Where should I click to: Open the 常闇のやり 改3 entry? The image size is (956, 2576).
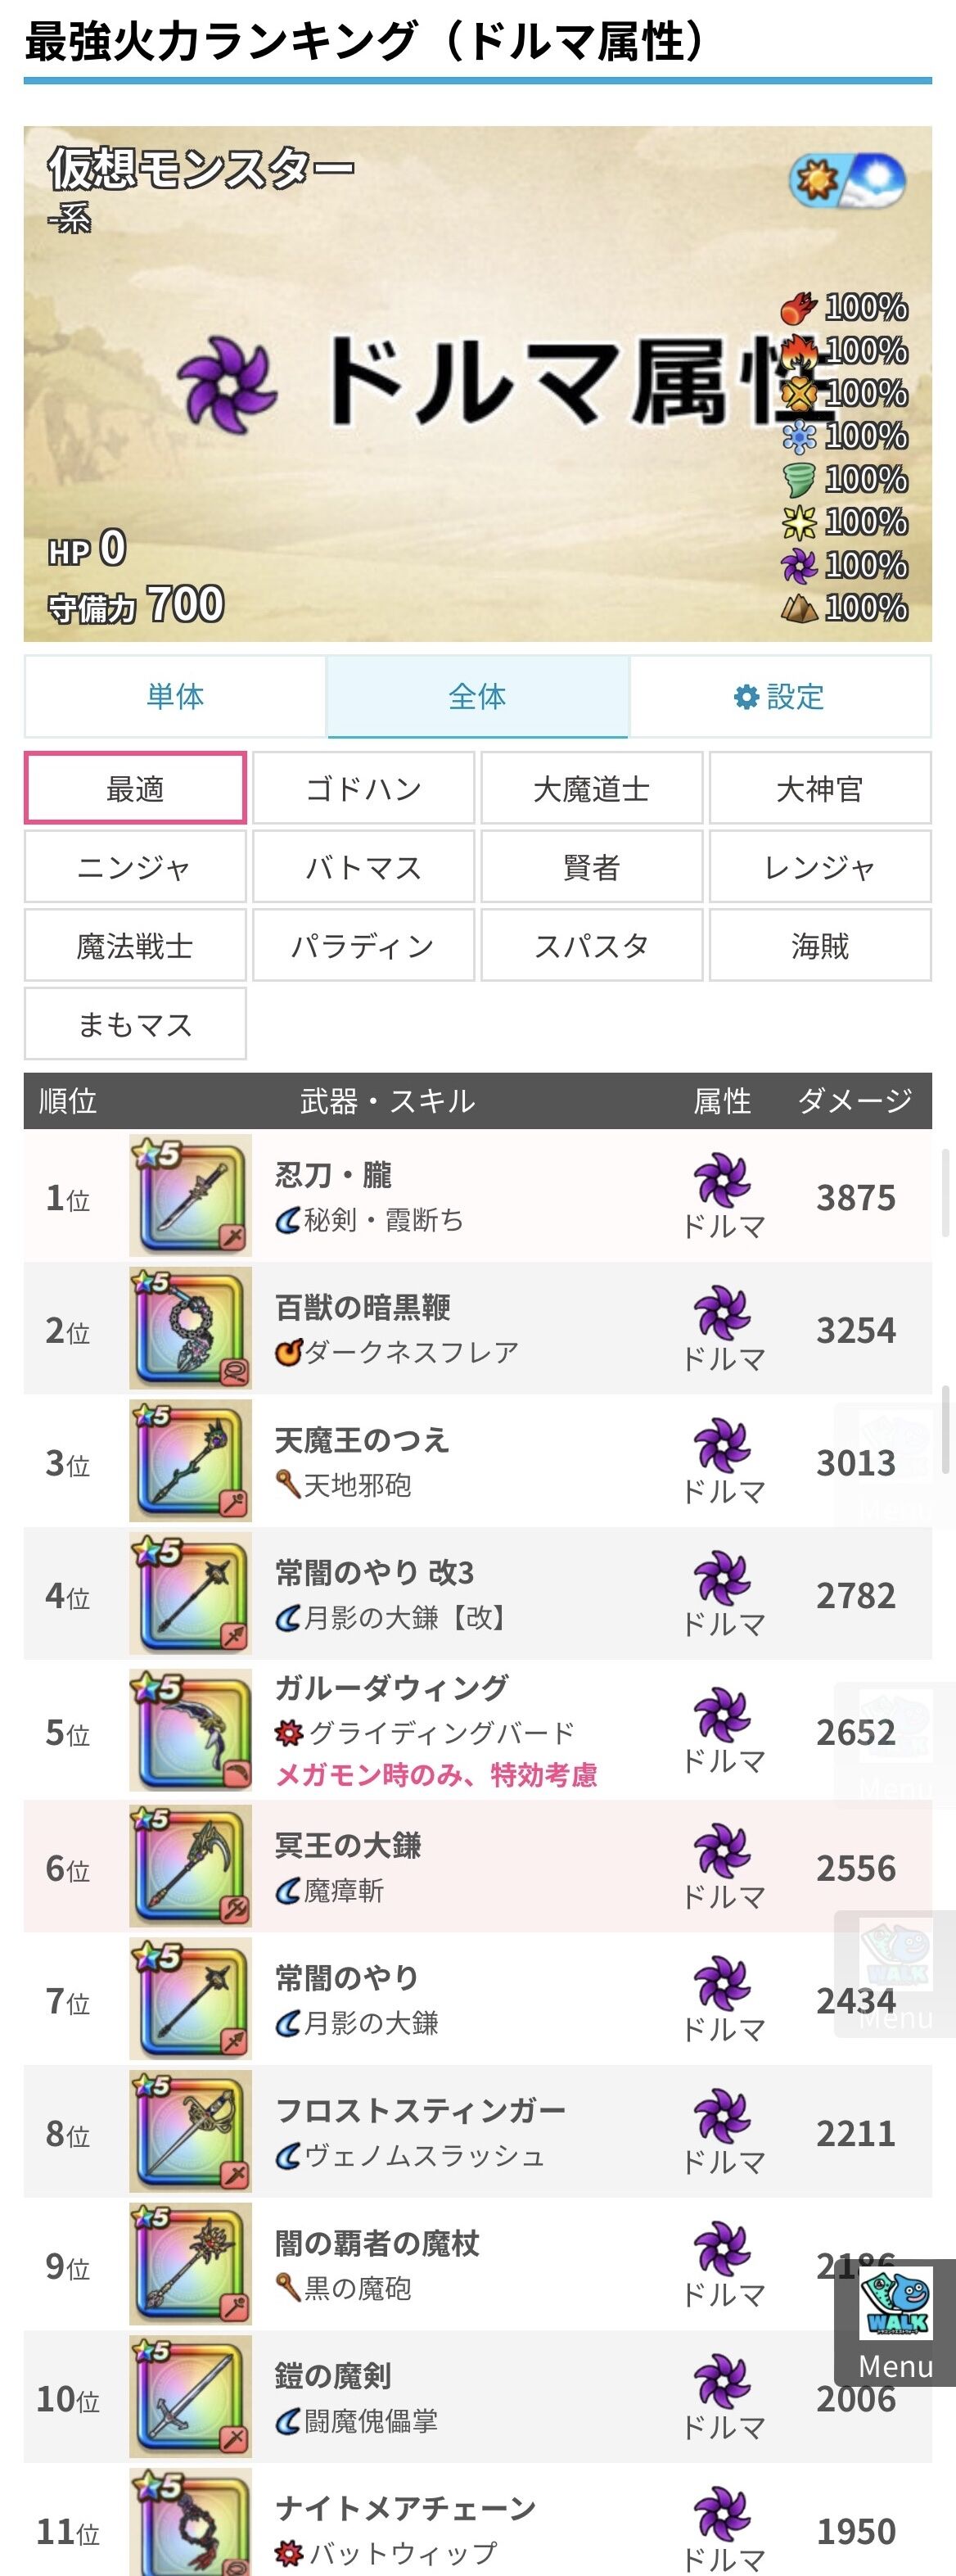(478, 1595)
